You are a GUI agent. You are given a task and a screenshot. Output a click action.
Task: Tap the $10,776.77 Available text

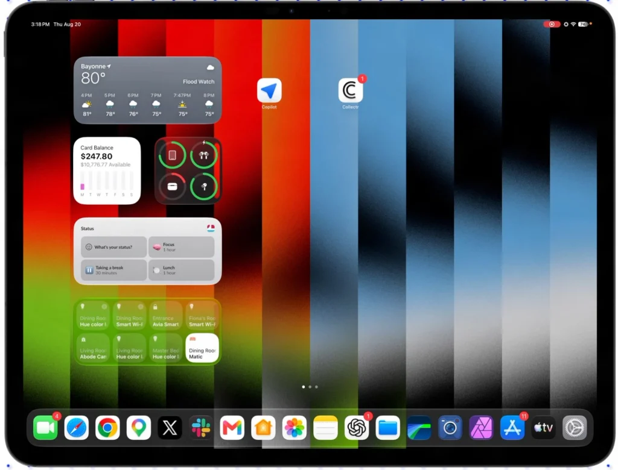pos(105,164)
